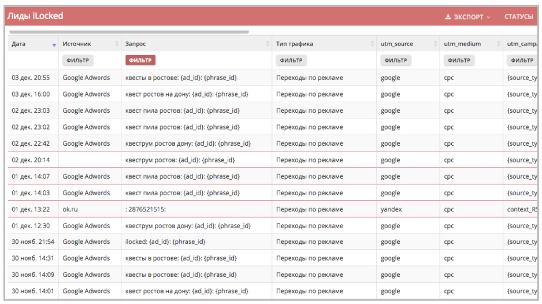Screen dimensions: 542x304
Task: Click the Запрос column header
Action: tap(196, 44)
